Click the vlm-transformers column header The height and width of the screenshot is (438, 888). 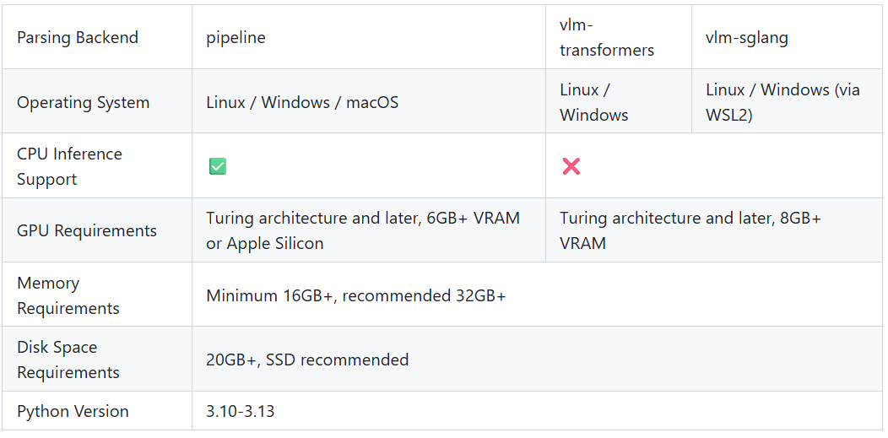(x=606, y=38)
